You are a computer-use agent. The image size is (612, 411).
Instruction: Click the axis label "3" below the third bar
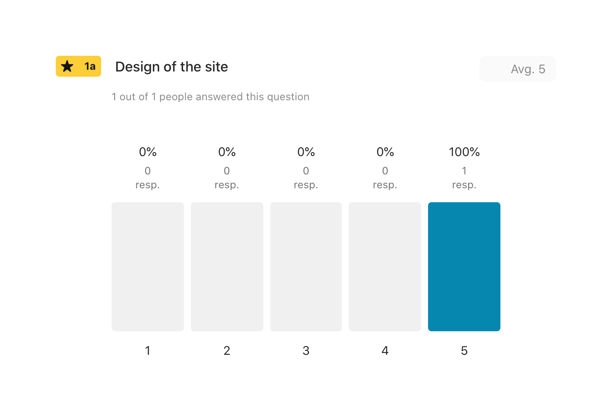tap(306, 350)
